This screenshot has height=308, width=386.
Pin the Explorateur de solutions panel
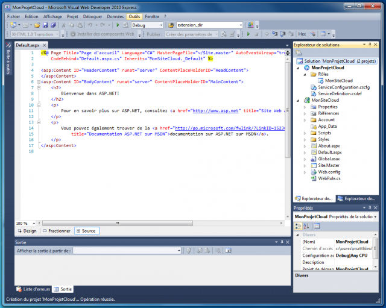click(370, 45)
